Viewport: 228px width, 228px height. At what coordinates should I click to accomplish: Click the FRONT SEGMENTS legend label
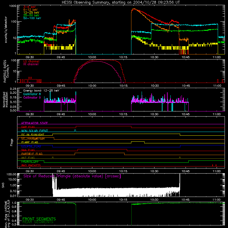pos(39,219)
